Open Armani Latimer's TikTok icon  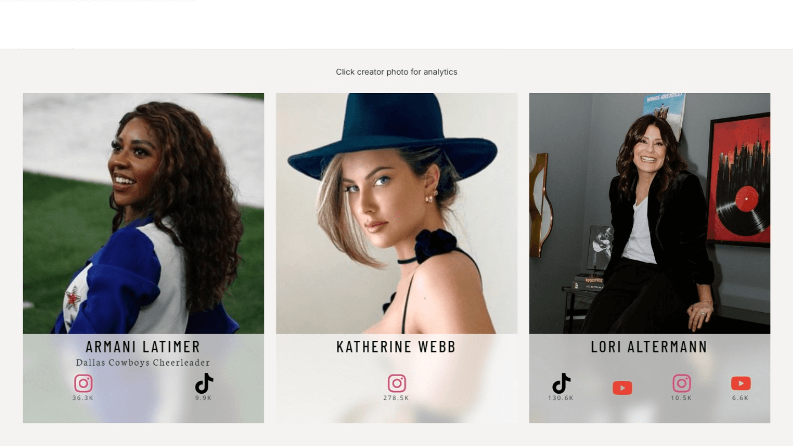(204, 383)
